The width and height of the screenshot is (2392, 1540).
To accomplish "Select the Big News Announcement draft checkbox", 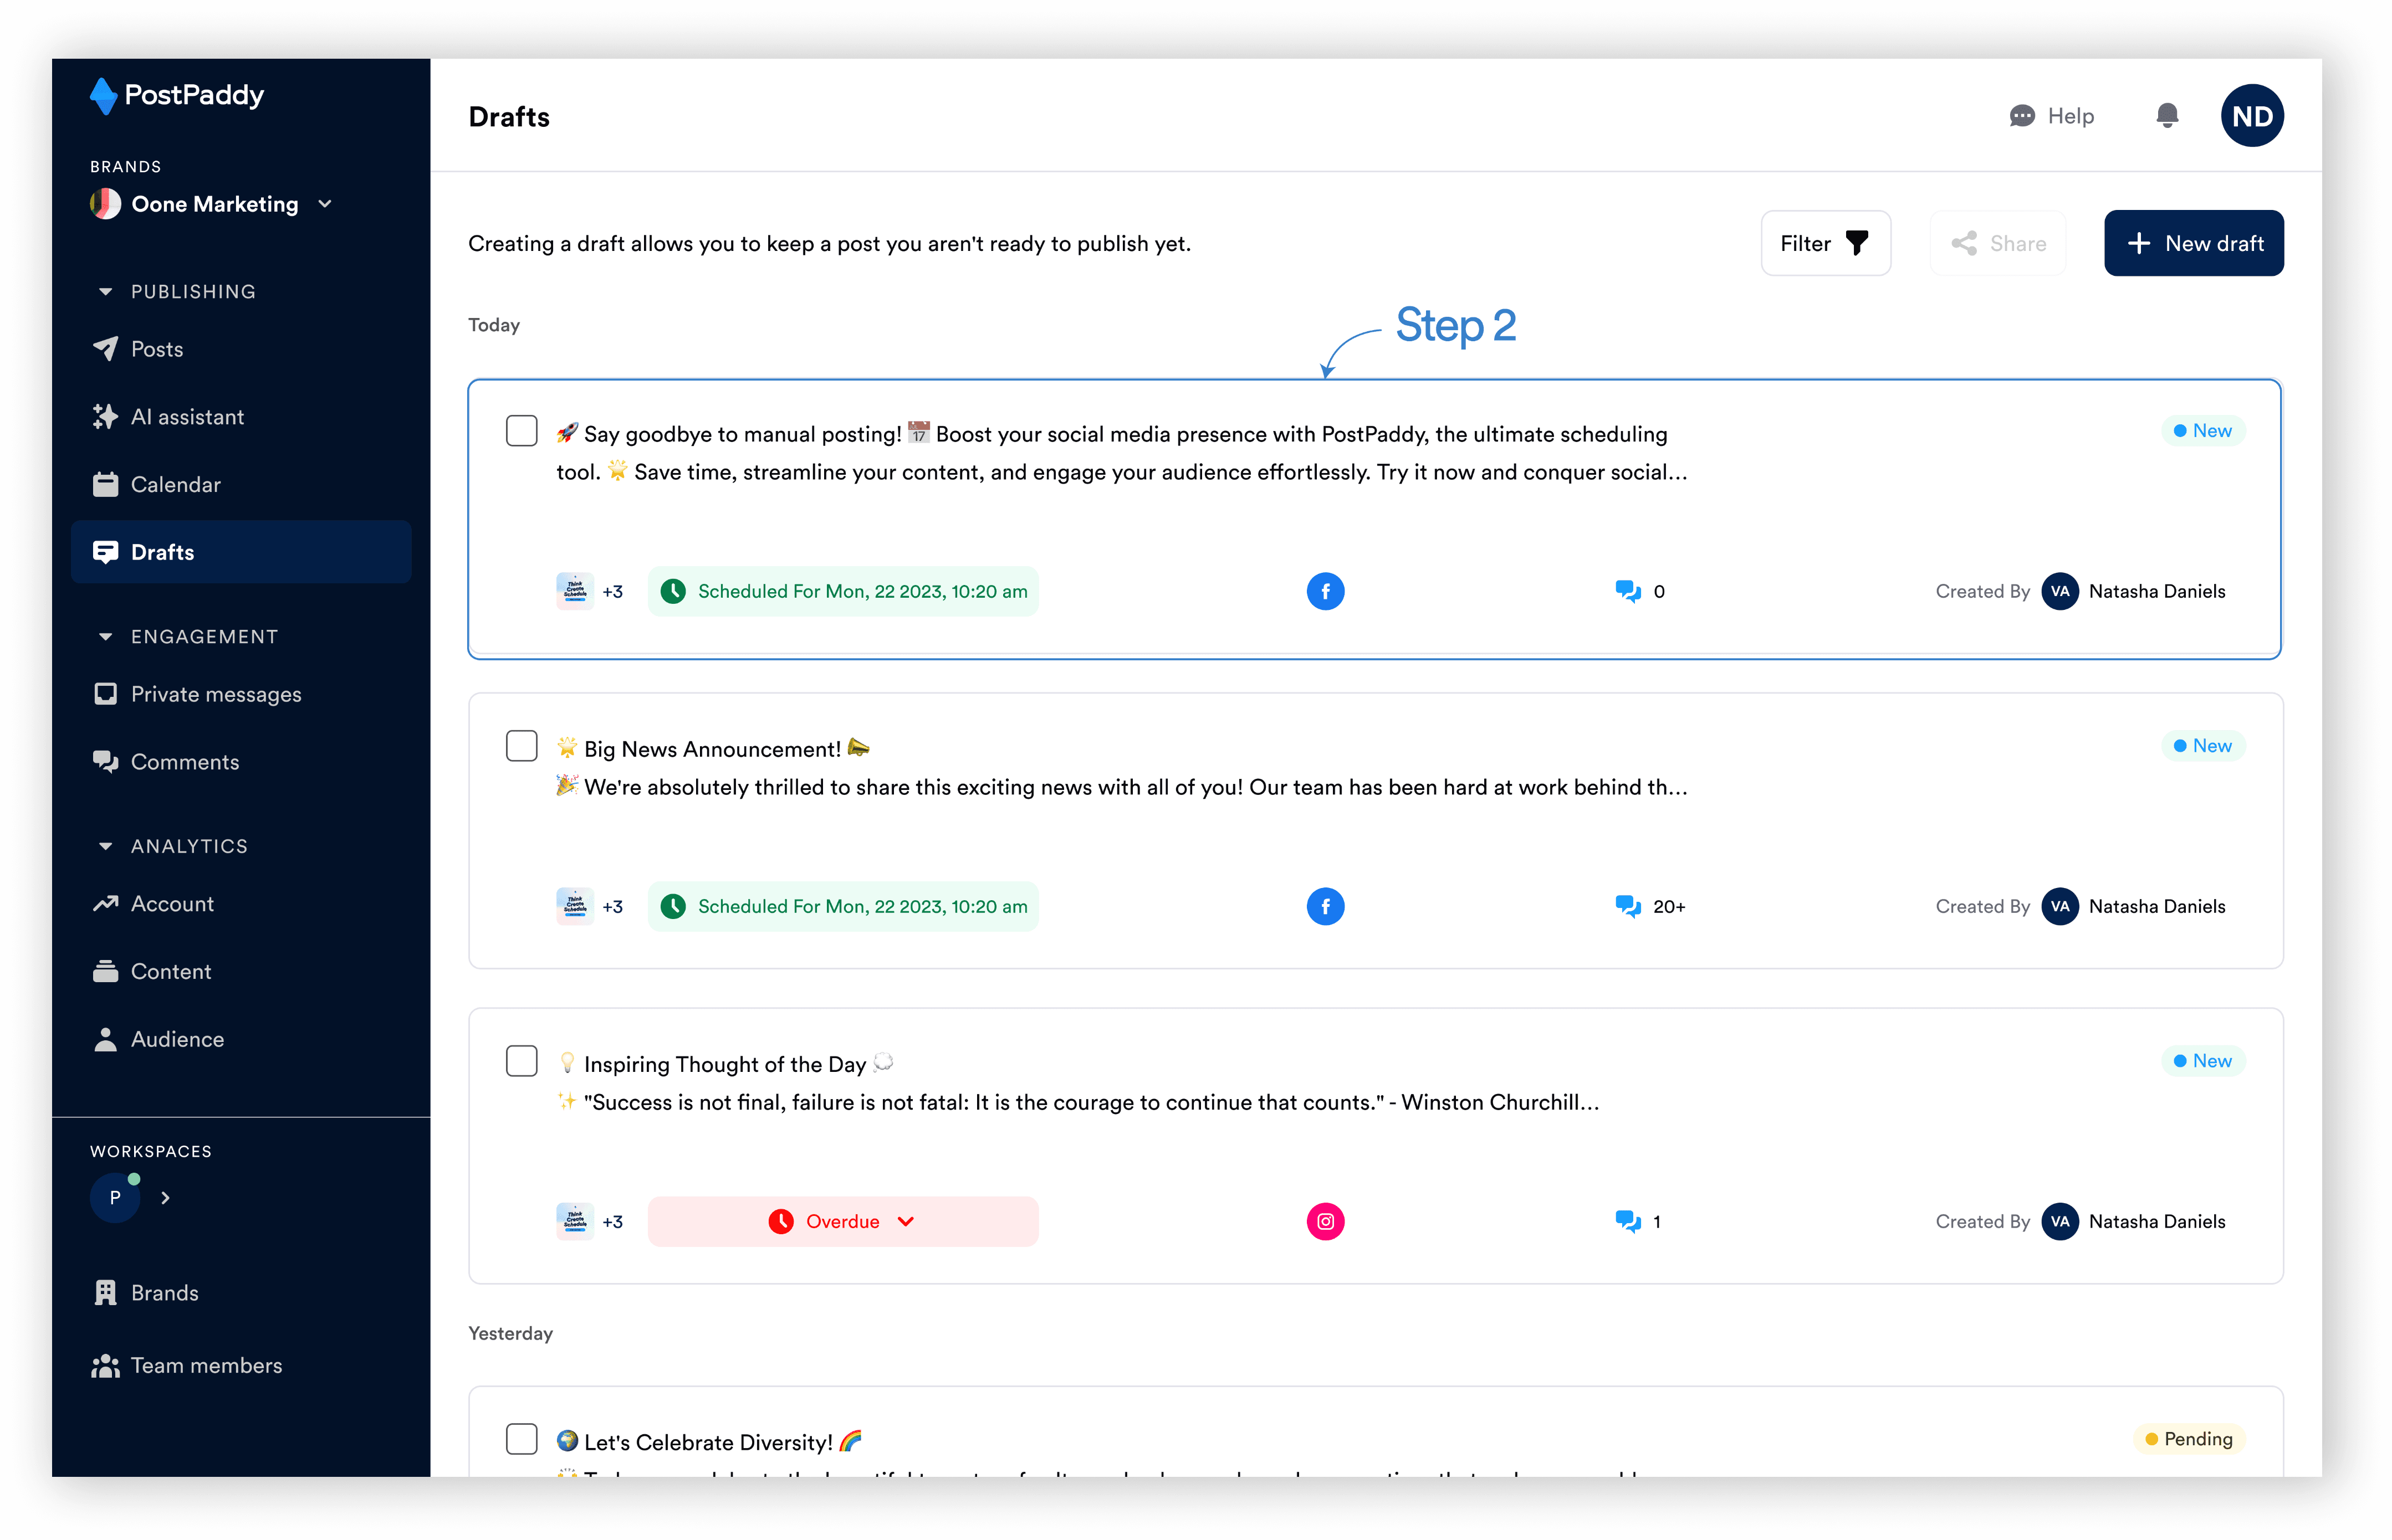I will pos(521,746).
